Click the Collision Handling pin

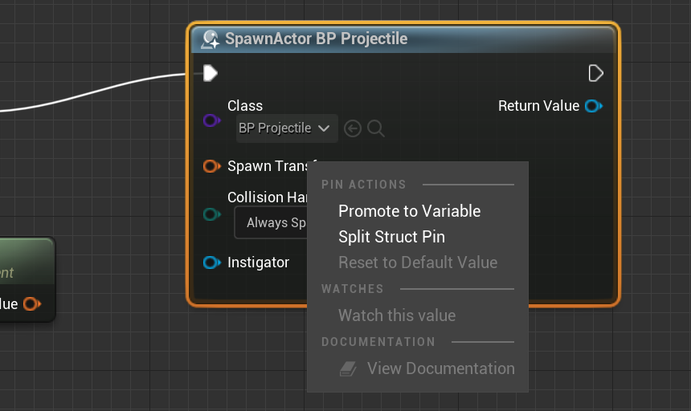coord(211,214)
